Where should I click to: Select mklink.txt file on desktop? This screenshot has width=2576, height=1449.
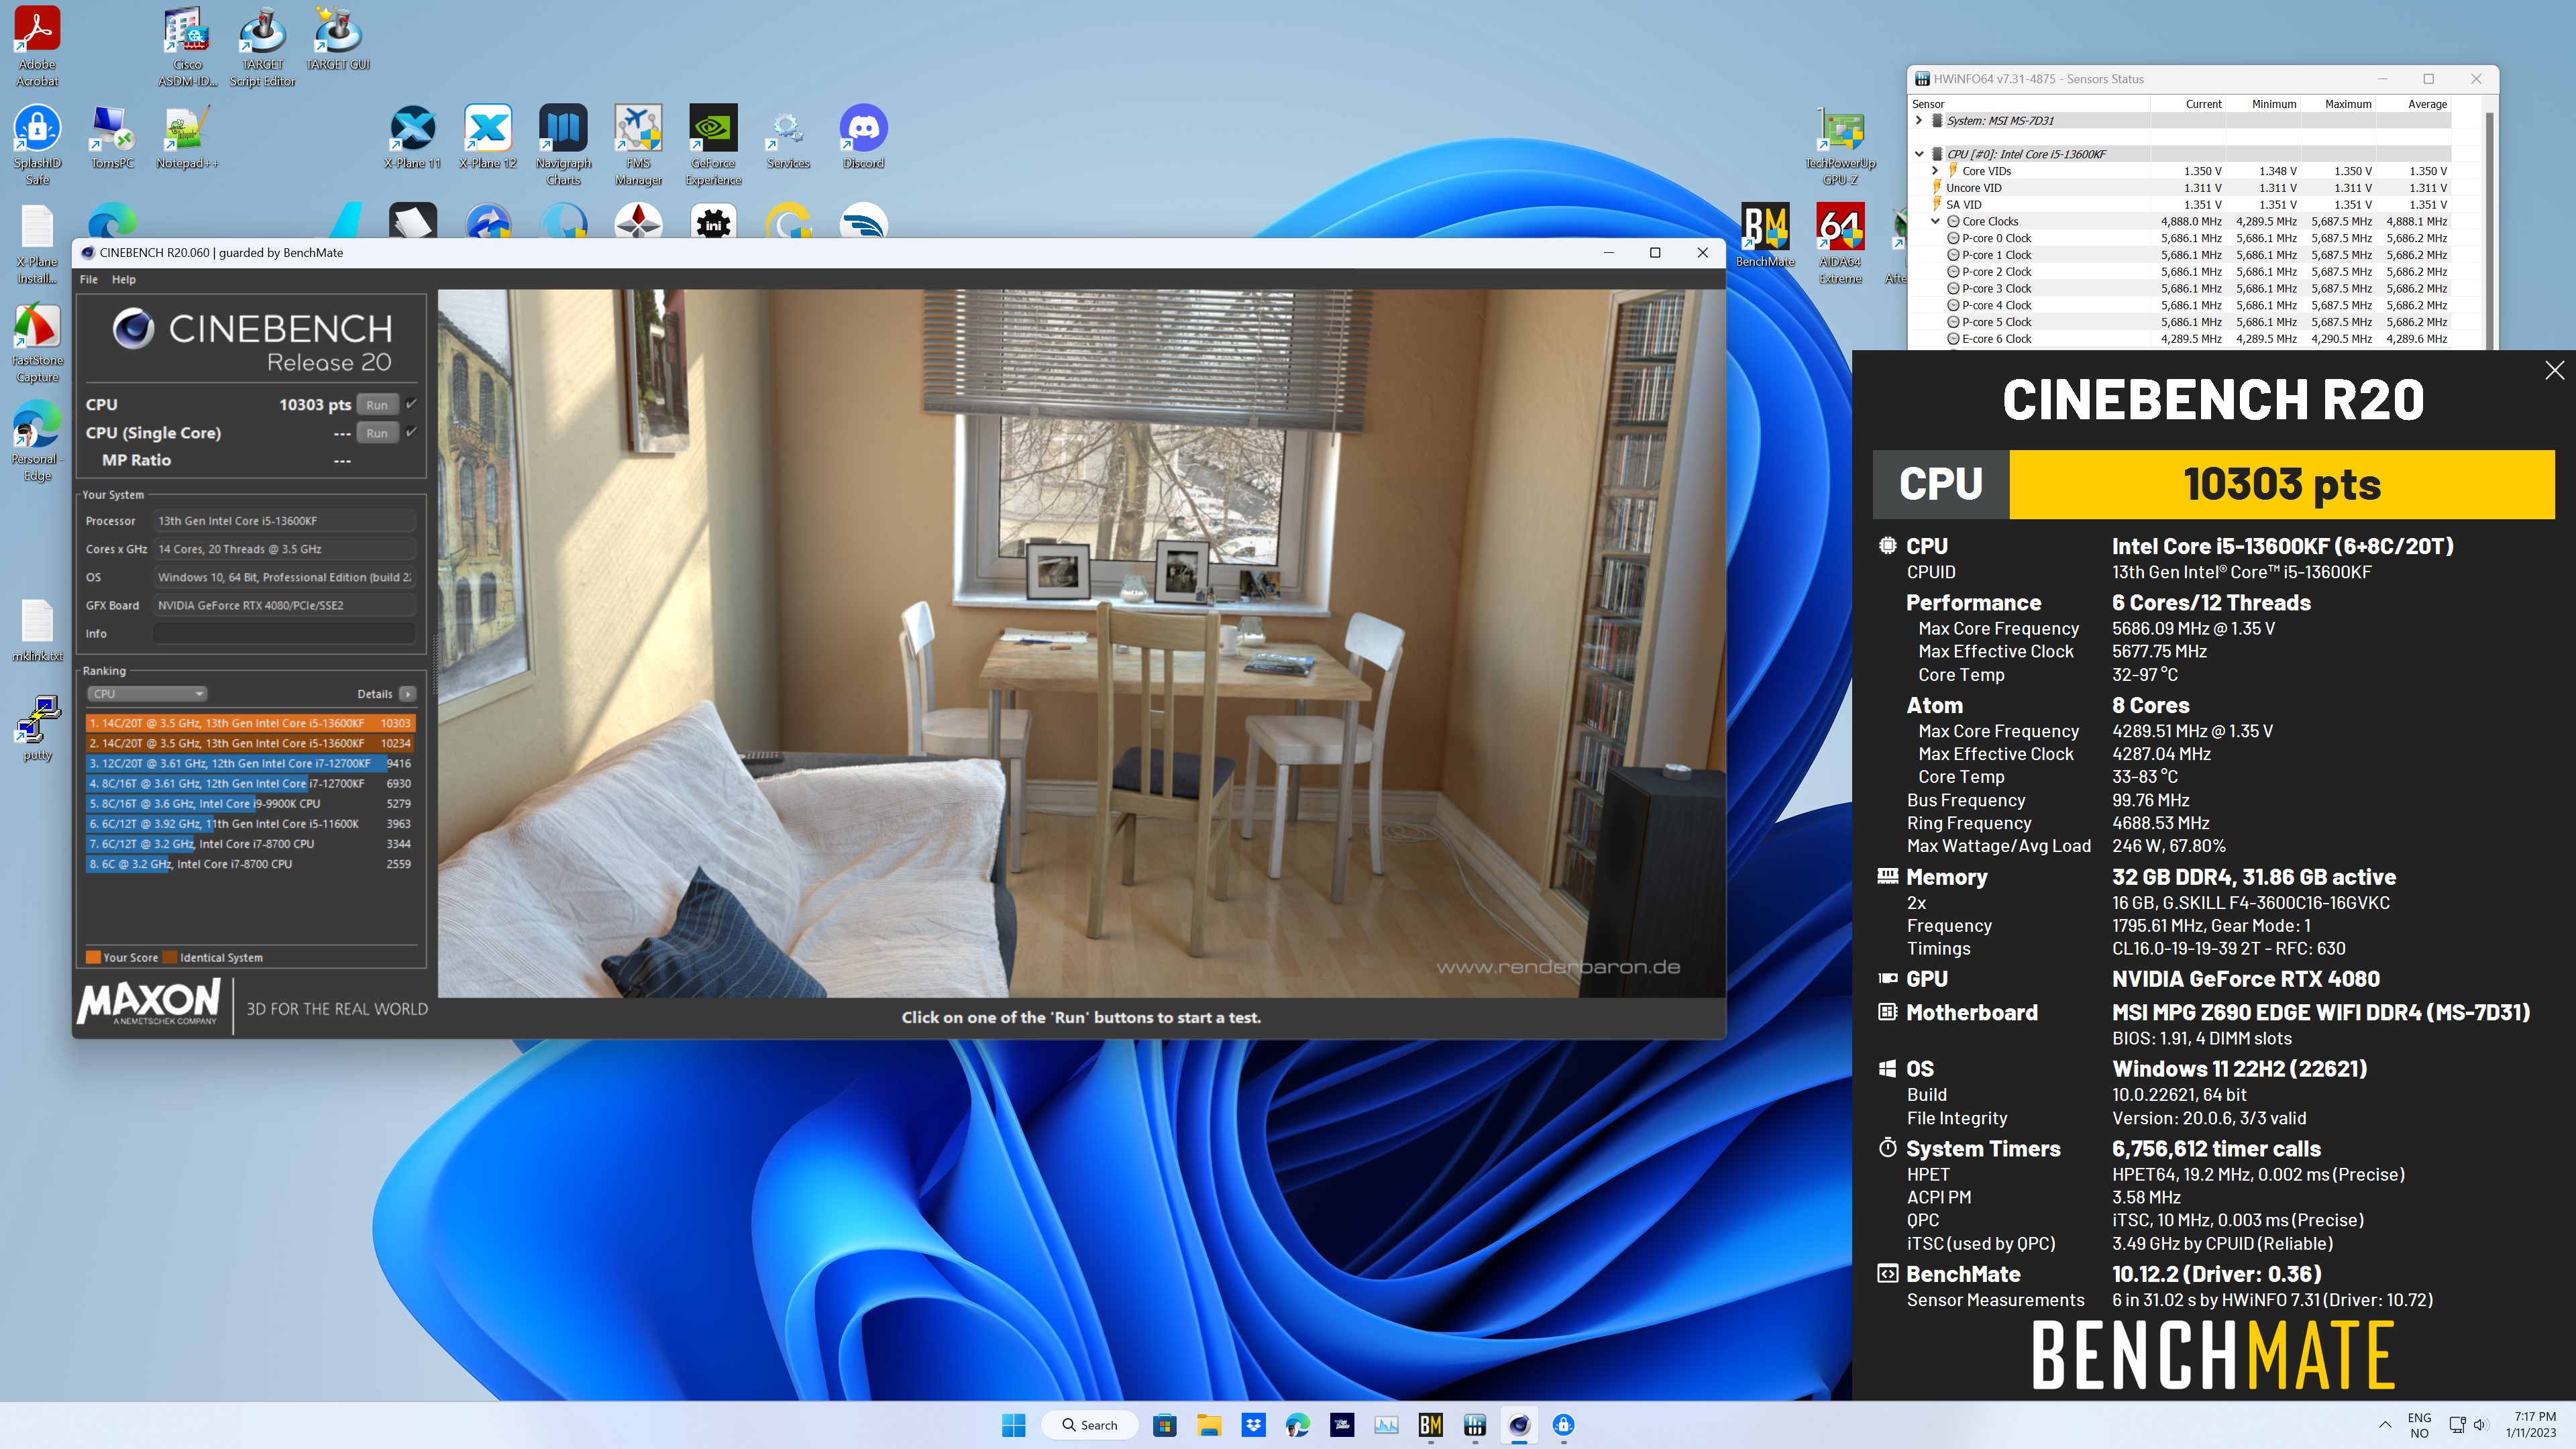tap(37, 631)
